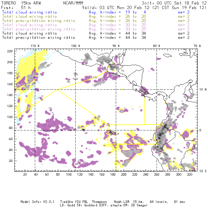Viewport: 208px width, 208px height.
Task: Click the 'Noah LSM' text
Action: pyautogui.click(x=122, y=202)
